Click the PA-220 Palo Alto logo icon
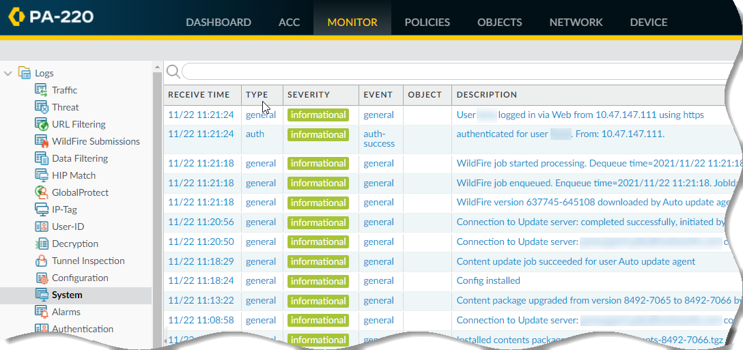The height and width of the screenshot is (350, 743). (x=16, y=17)
